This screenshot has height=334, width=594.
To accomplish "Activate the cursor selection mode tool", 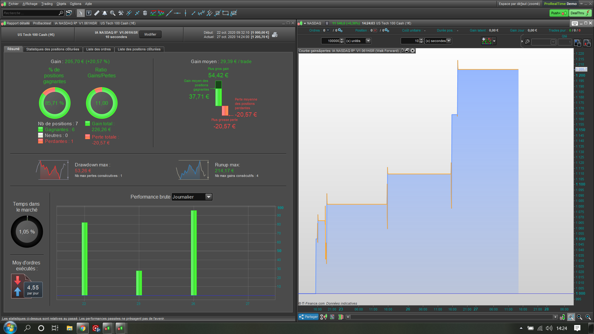I will pos(80,13).
